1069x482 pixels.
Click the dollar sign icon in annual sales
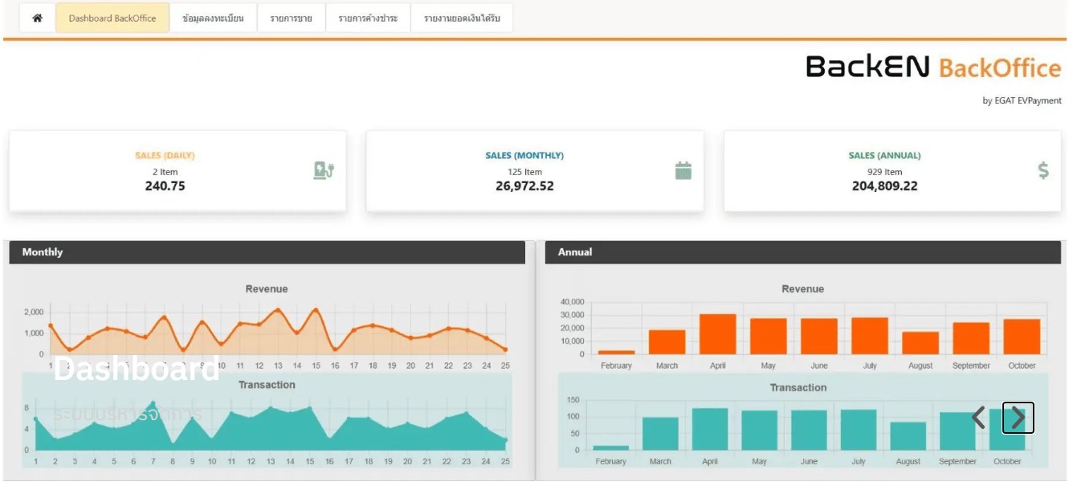pyautogui.click(x=1043, y=170)
